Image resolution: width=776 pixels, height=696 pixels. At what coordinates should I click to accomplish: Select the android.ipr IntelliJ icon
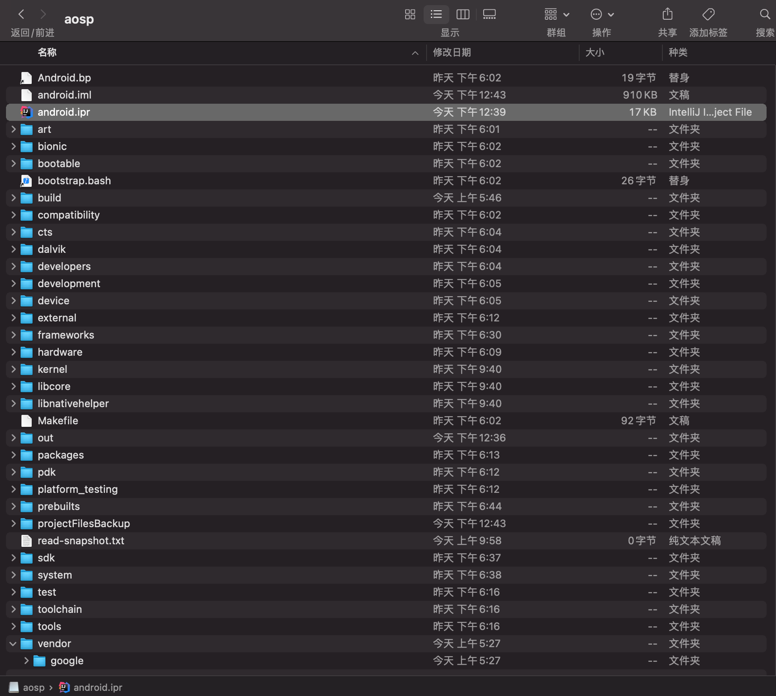(26, 112)
